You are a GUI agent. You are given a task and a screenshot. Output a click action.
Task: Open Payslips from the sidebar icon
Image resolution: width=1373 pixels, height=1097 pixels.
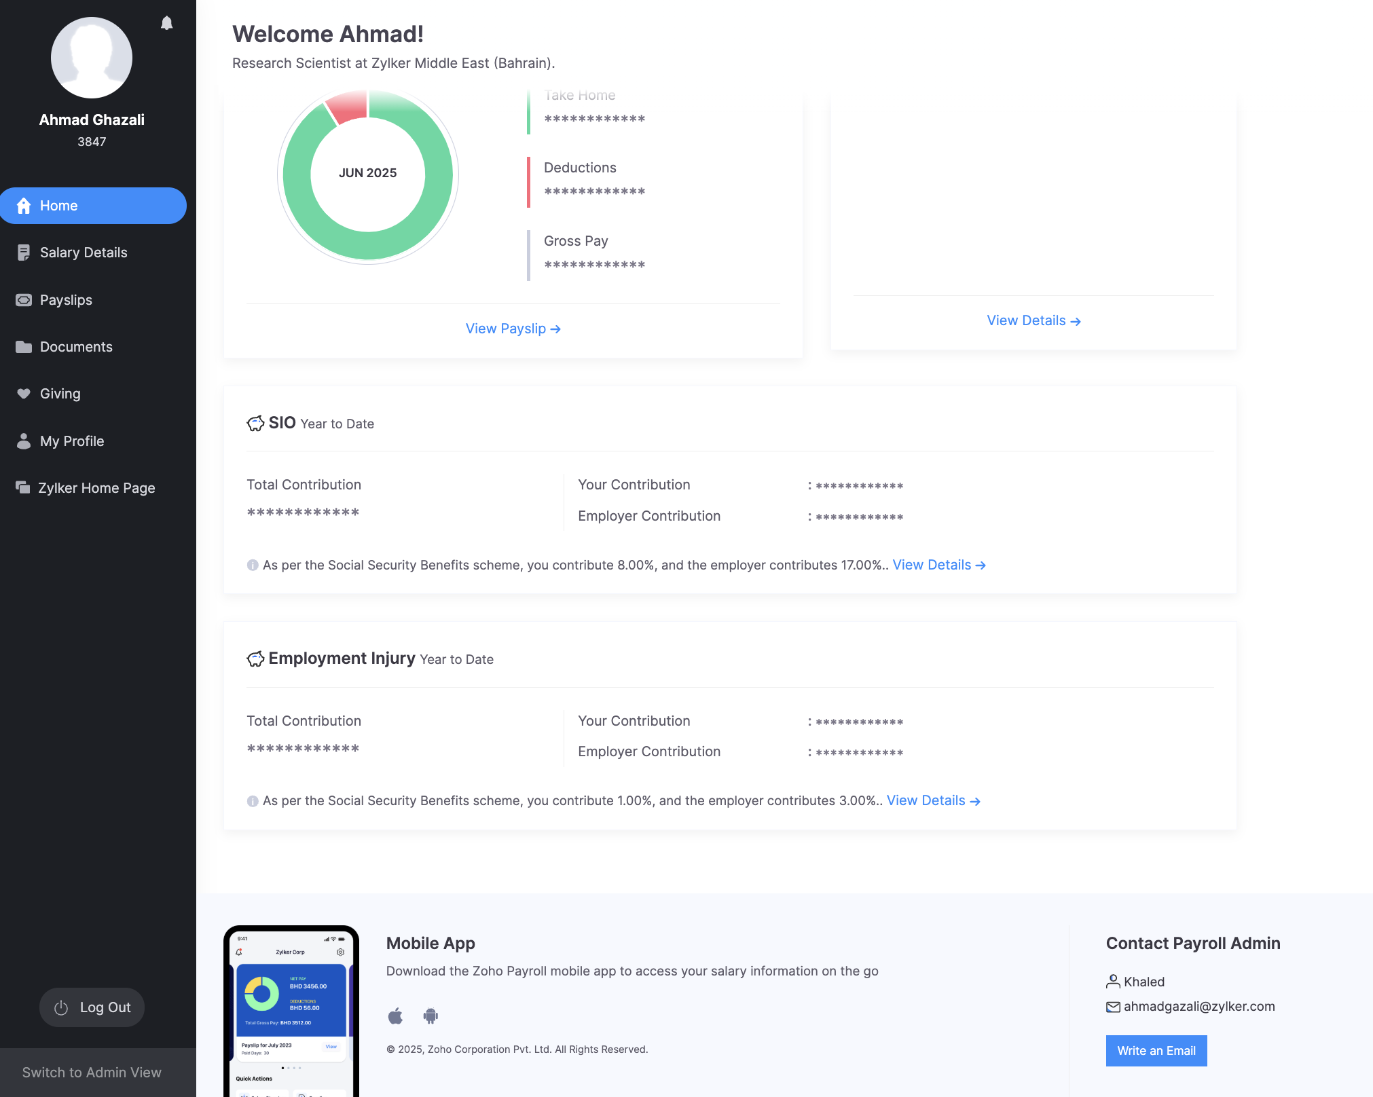pyautogui.click(x=24, y=299)
